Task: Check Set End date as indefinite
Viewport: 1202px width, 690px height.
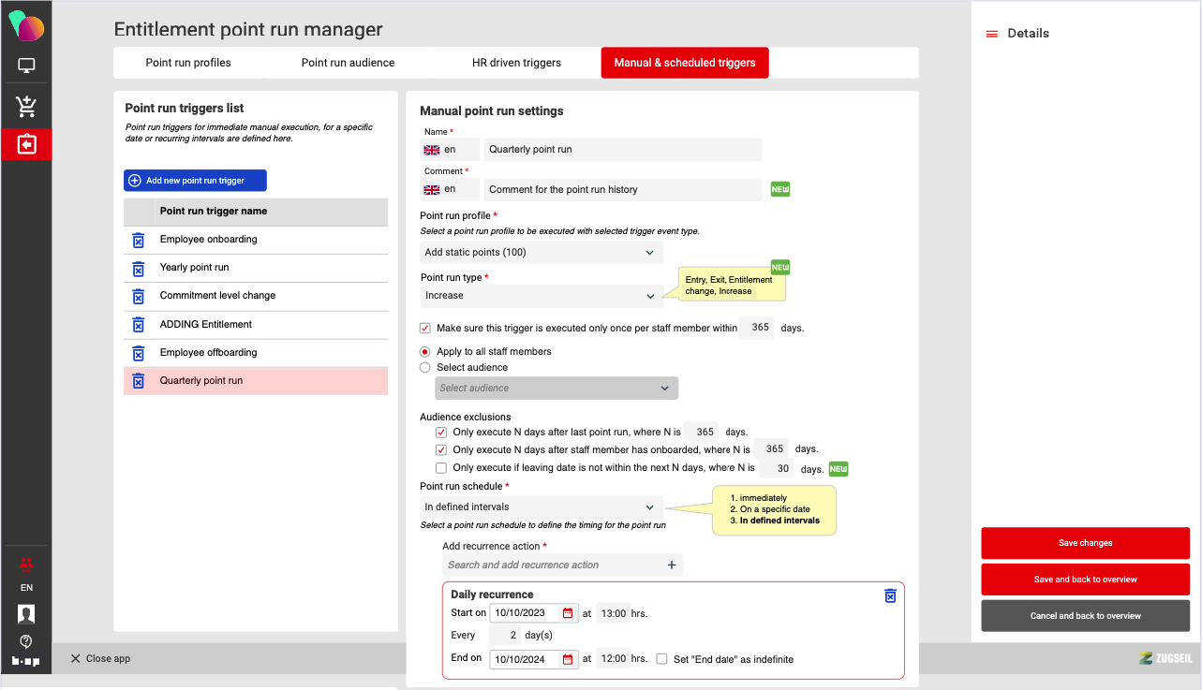Action: click(x=662, y=659)
